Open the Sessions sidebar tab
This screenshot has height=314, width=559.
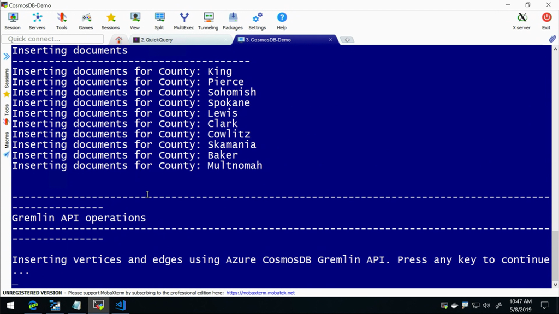point(7,83)
